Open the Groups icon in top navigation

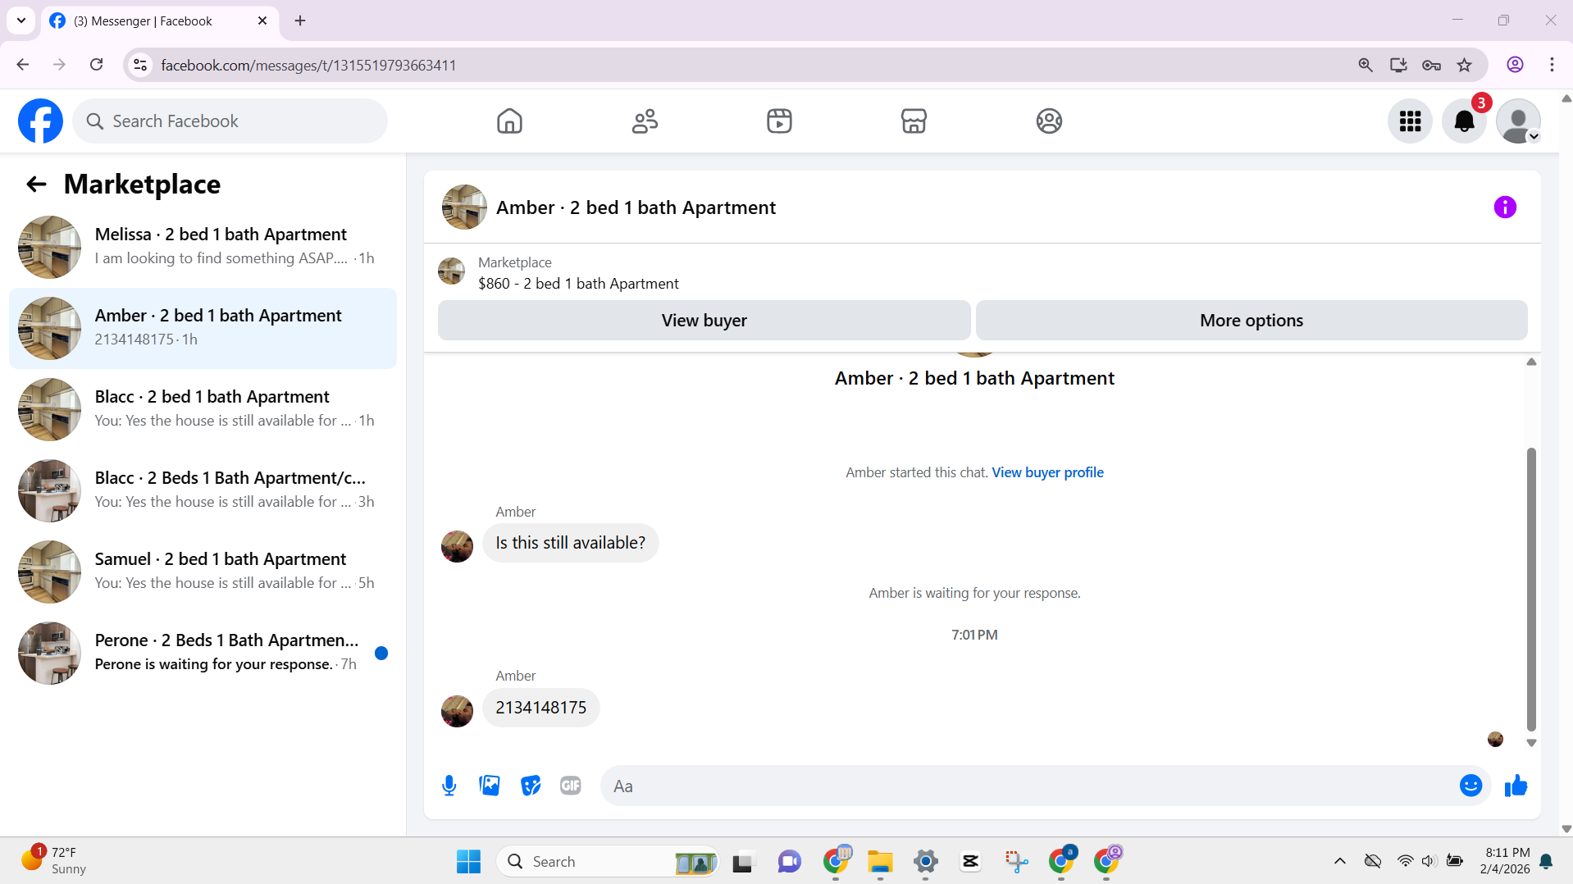point(1049,121)
